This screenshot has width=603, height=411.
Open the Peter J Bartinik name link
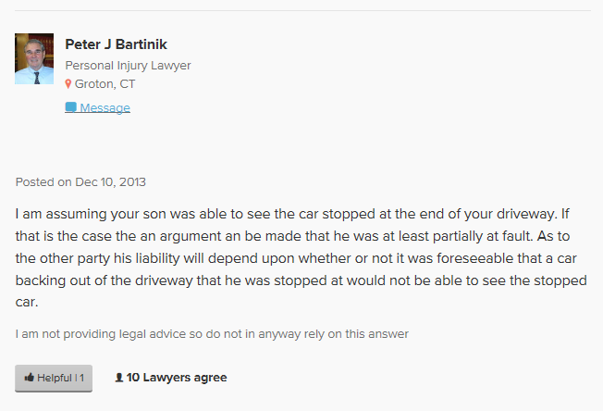pyautogui.click(x=116, y=44)
